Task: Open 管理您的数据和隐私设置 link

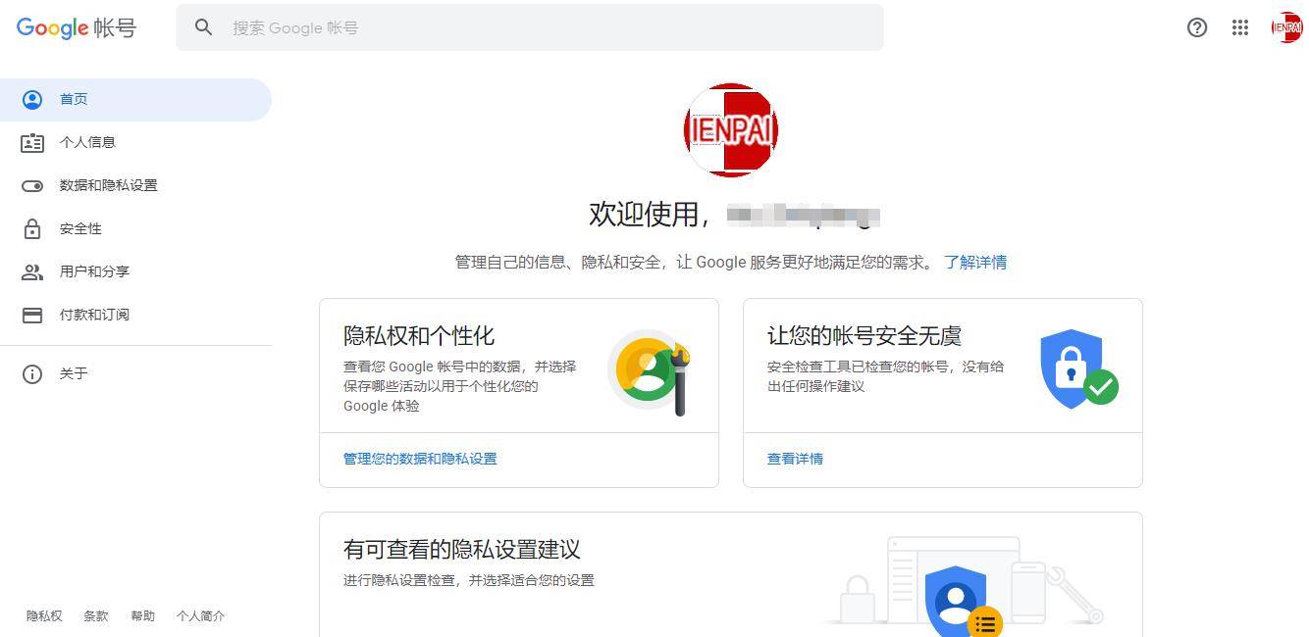Action: [420, 459]
